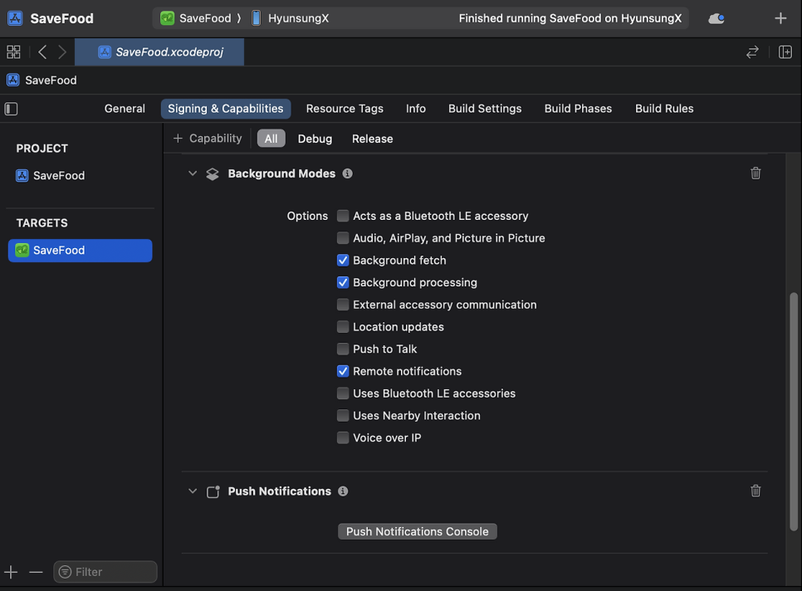802x591 pixels.
Task: Open the Push Notifications Console
Action: [418, 532]
